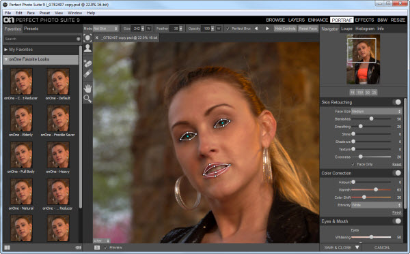The height and width of the screenshot is (254, 410).
Task: Switch to the Presets tab
Action: click(31, 29)
